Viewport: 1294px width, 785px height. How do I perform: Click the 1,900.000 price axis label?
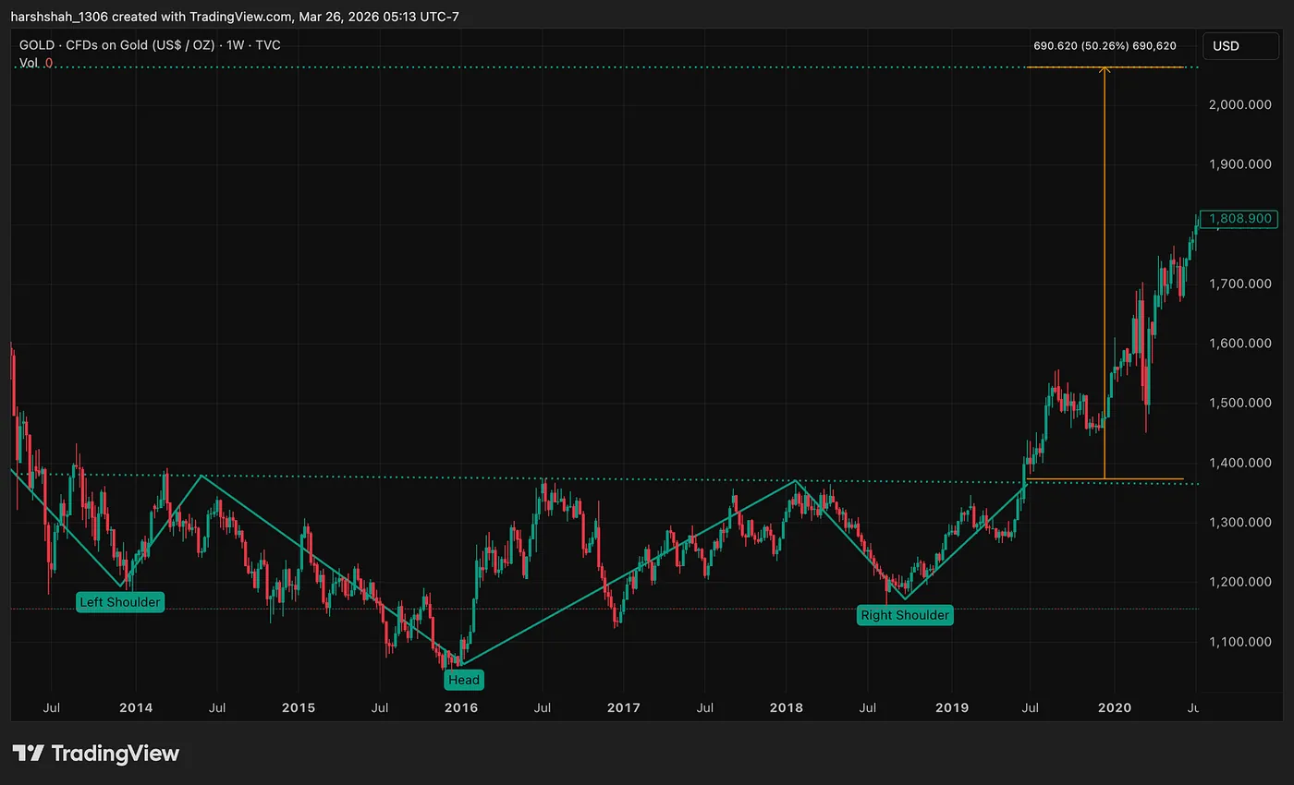(1241, 164)
